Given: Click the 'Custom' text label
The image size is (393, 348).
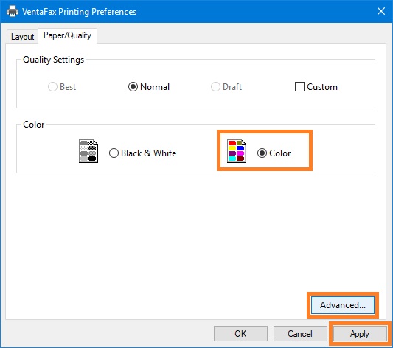Looking at the screenshot, I should click(x=322, y=87).
